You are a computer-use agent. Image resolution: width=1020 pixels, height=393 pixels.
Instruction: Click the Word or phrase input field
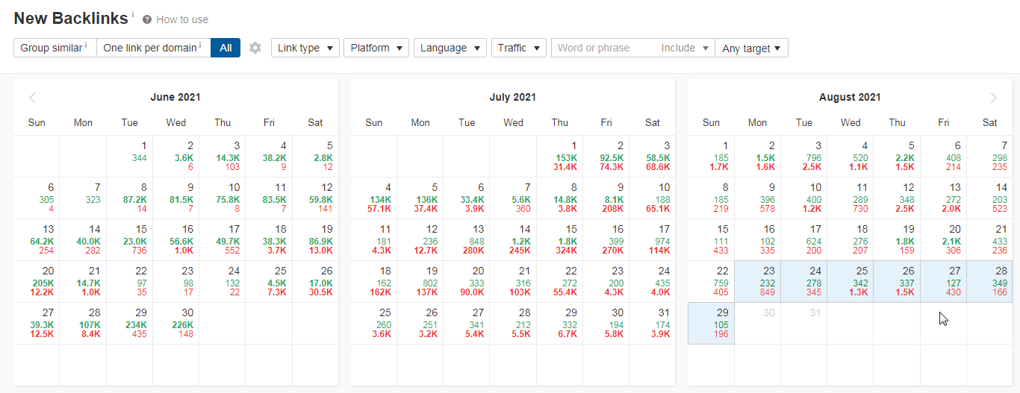603,48
